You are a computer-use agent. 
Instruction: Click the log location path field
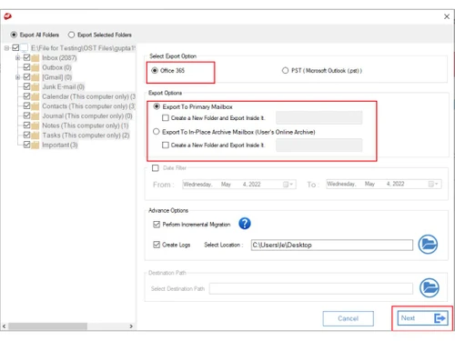[332, 245]
